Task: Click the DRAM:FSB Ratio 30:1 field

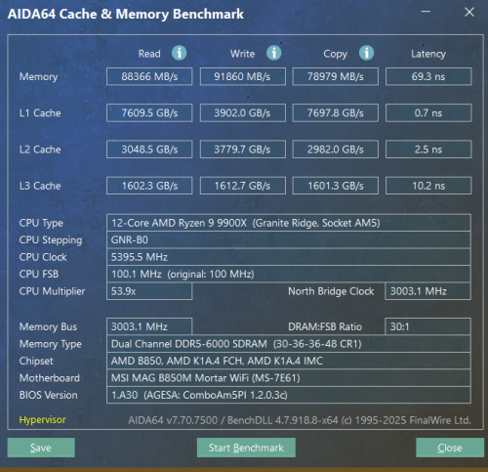Action: [x=427, y=326]
